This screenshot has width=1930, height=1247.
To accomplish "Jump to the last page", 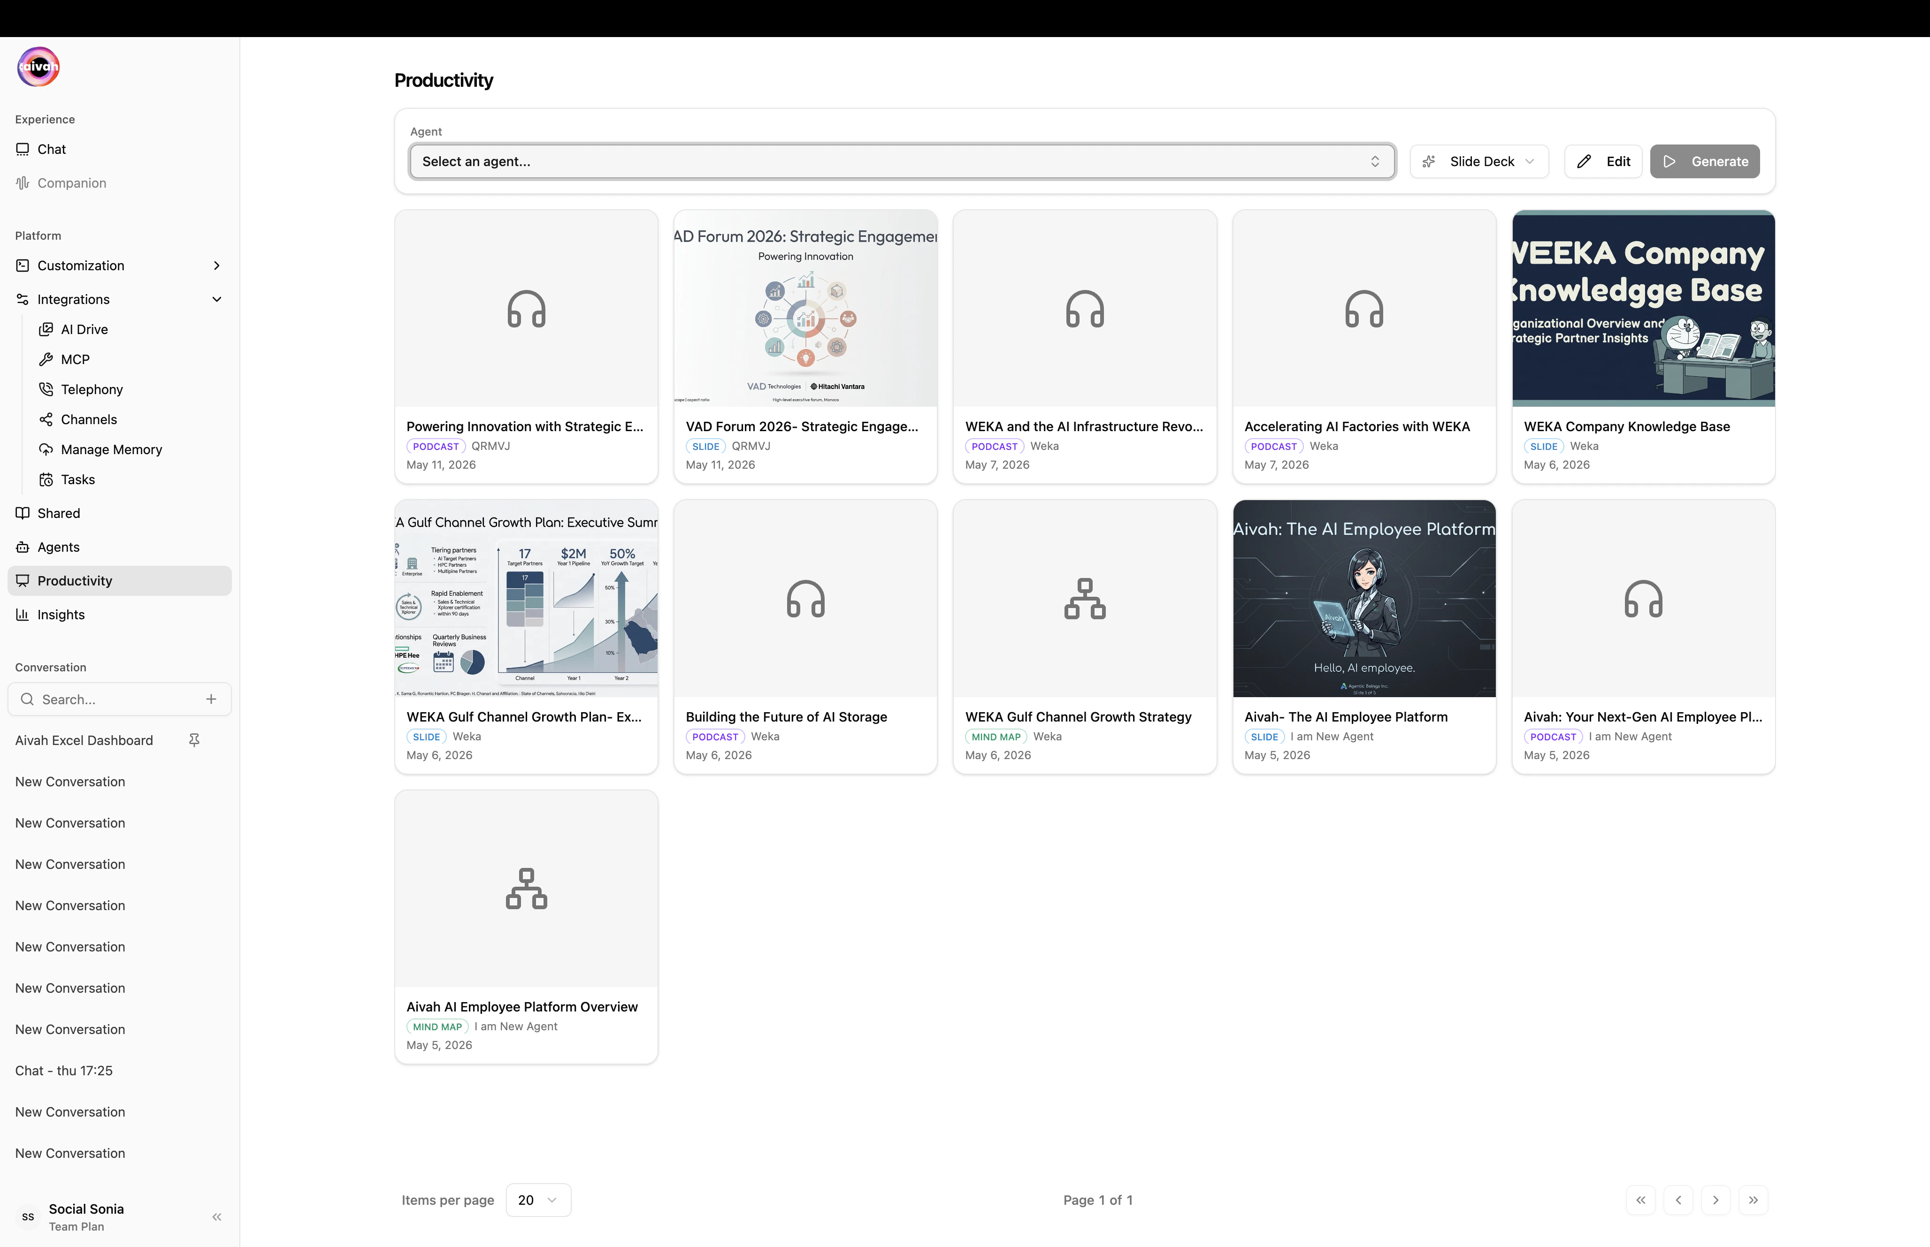I will 1754,1200.
